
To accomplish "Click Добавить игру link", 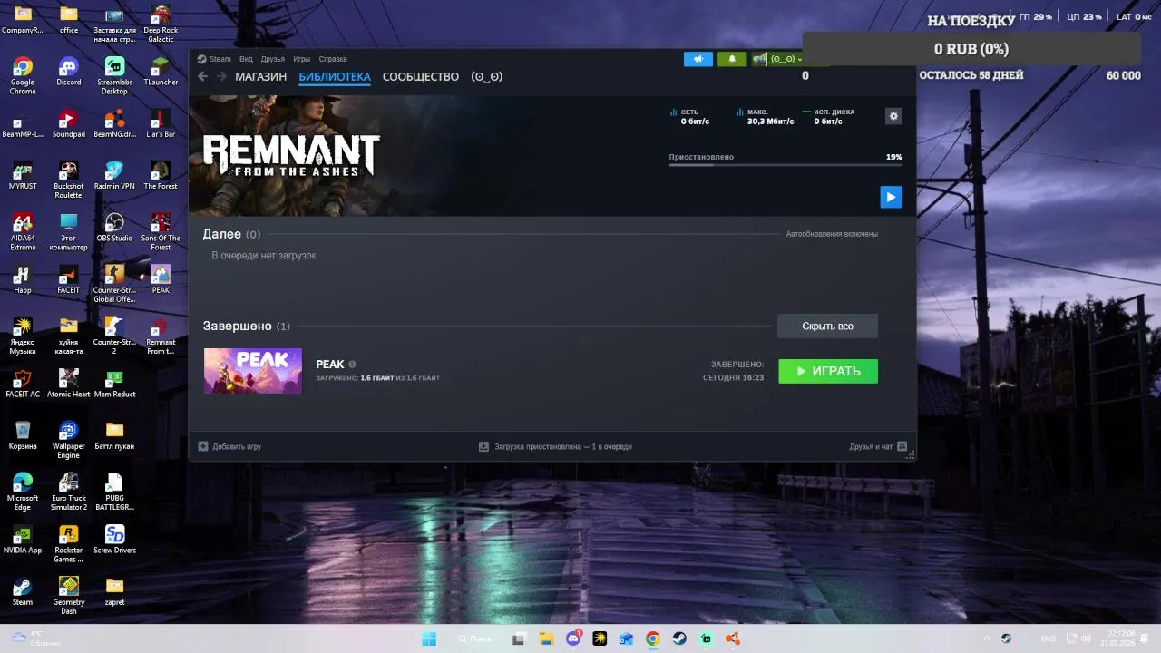I will [237, 446].
